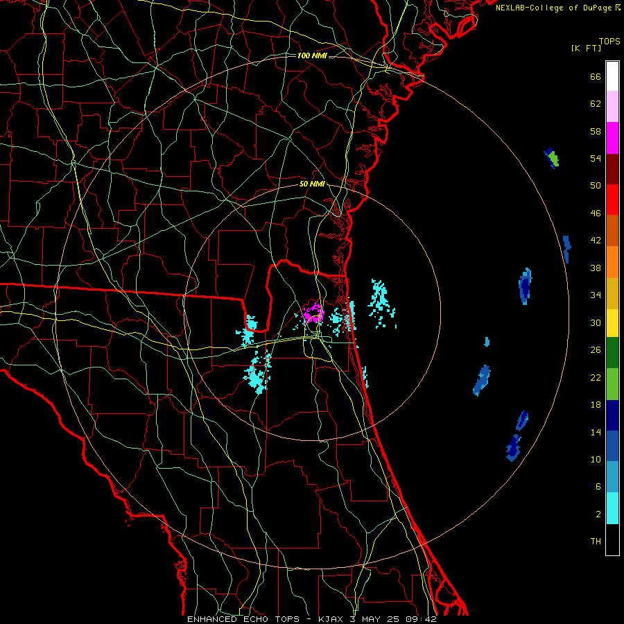The width and height of the screenshot is (624, 624).
Task: Select the dark green legend swatch
Action: click(612, 353)
